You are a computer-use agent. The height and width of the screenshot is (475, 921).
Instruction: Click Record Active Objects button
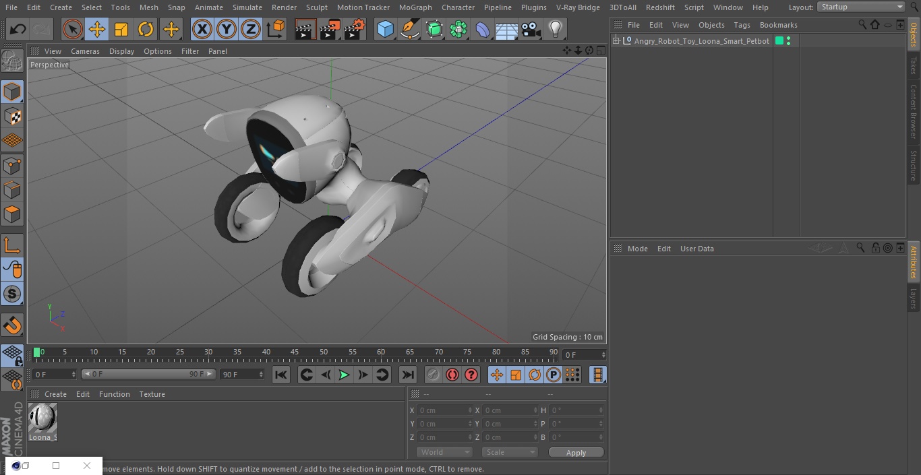pyautogui.click(x=434, y=375)
